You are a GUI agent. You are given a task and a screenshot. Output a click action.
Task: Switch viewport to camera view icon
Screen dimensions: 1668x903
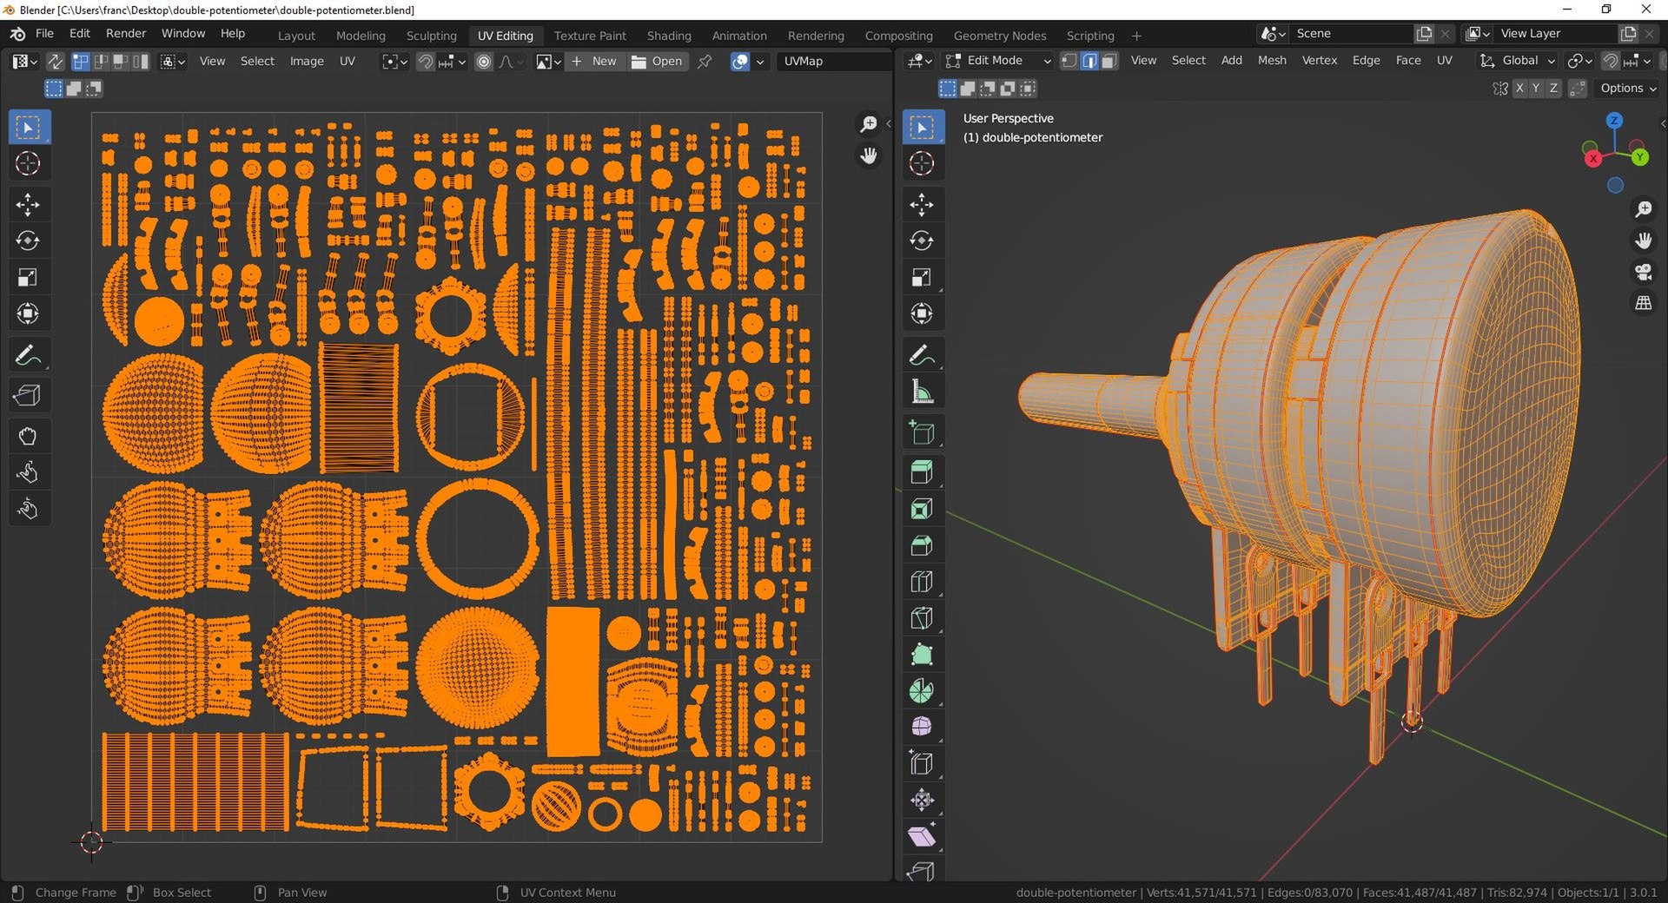(1643, 272)
